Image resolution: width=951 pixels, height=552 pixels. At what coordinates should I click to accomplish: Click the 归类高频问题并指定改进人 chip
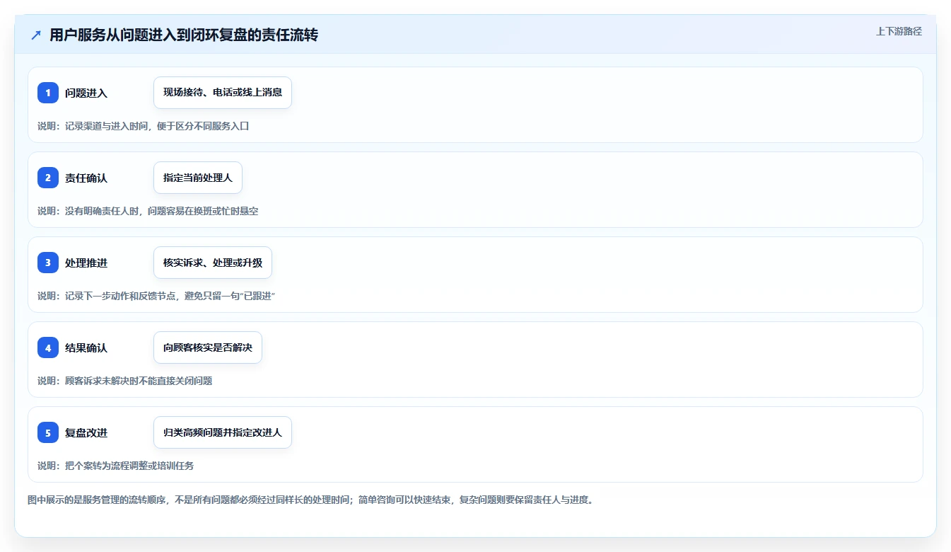[223, 432]
